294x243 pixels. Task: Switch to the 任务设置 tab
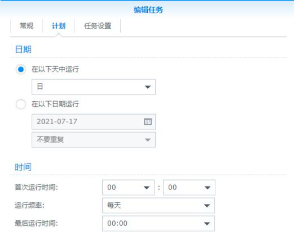pyautogui.click(x=98, y=26)
